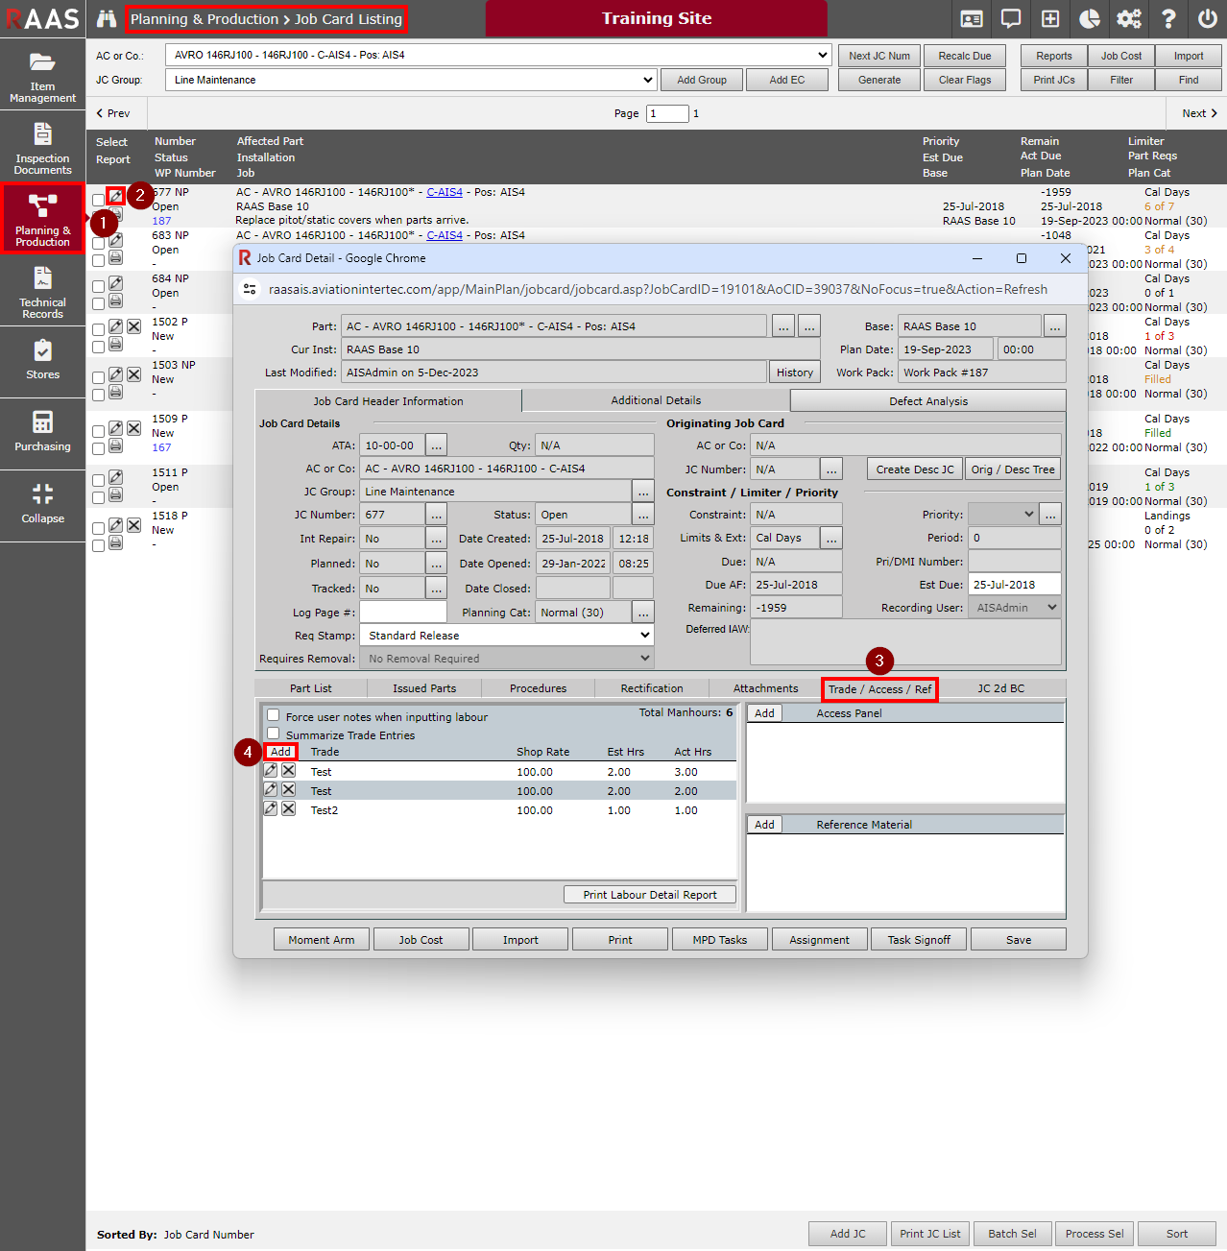Switch to the Additional Details tab
Screen dimensions: 1227x1251
coord(656,400)
